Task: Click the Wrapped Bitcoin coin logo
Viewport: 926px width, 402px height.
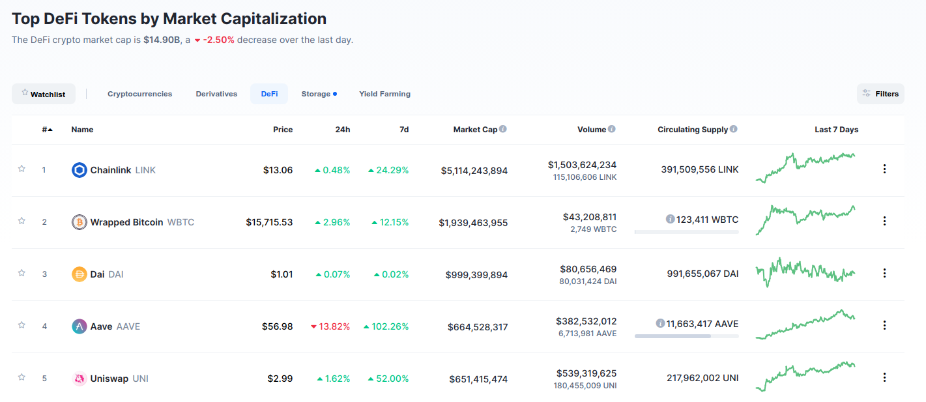Action: tap(79, 222)
